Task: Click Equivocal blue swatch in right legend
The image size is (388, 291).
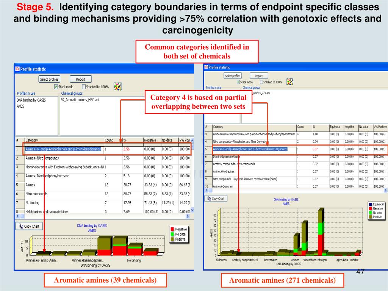Action: [x=371, y=204]
